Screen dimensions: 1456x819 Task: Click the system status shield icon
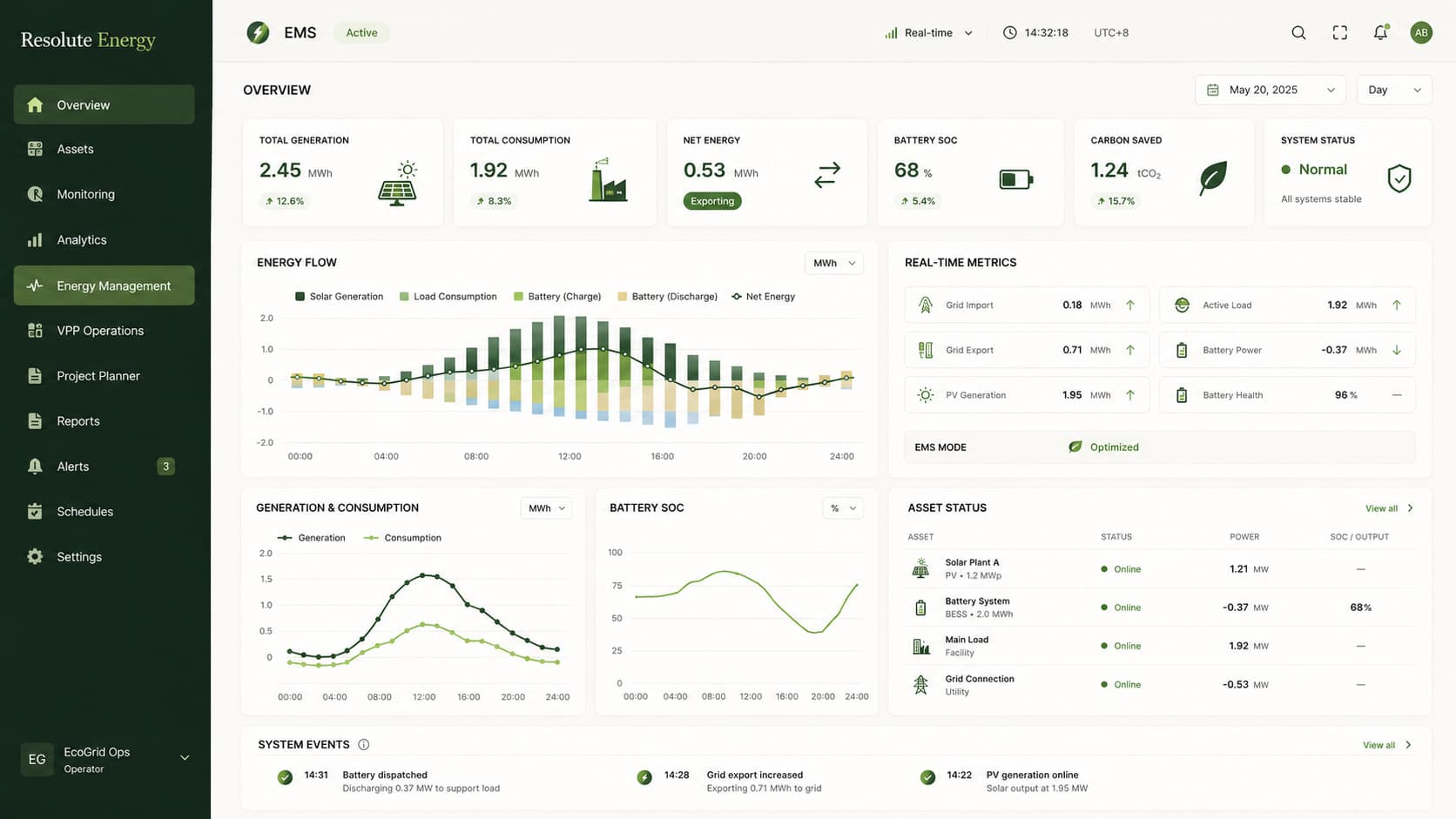tap(1399, 178)
